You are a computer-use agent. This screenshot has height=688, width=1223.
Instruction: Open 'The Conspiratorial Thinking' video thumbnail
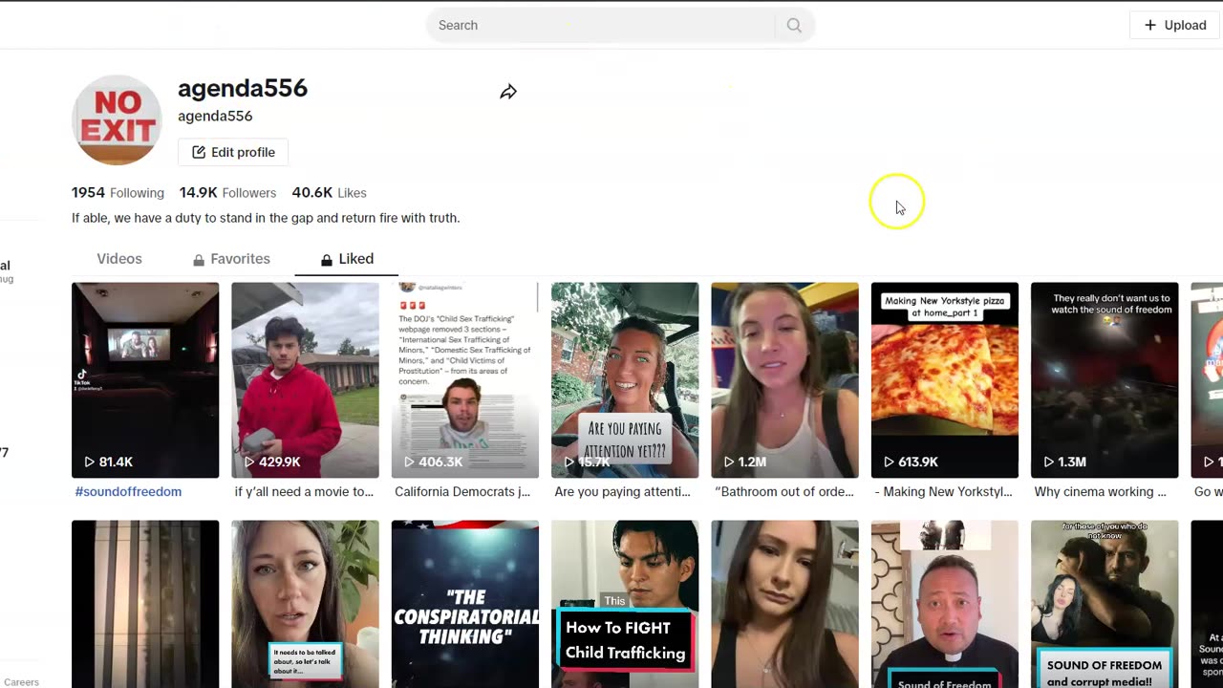click(465, 604)
